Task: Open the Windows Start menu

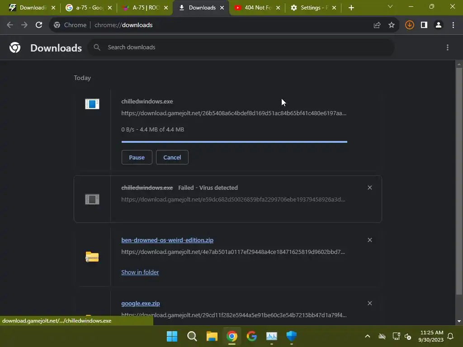Action: (172, 336)
